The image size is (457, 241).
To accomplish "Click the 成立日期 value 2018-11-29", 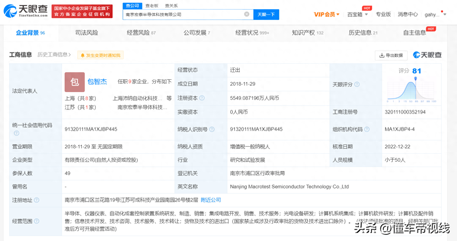I will [243, 84].
